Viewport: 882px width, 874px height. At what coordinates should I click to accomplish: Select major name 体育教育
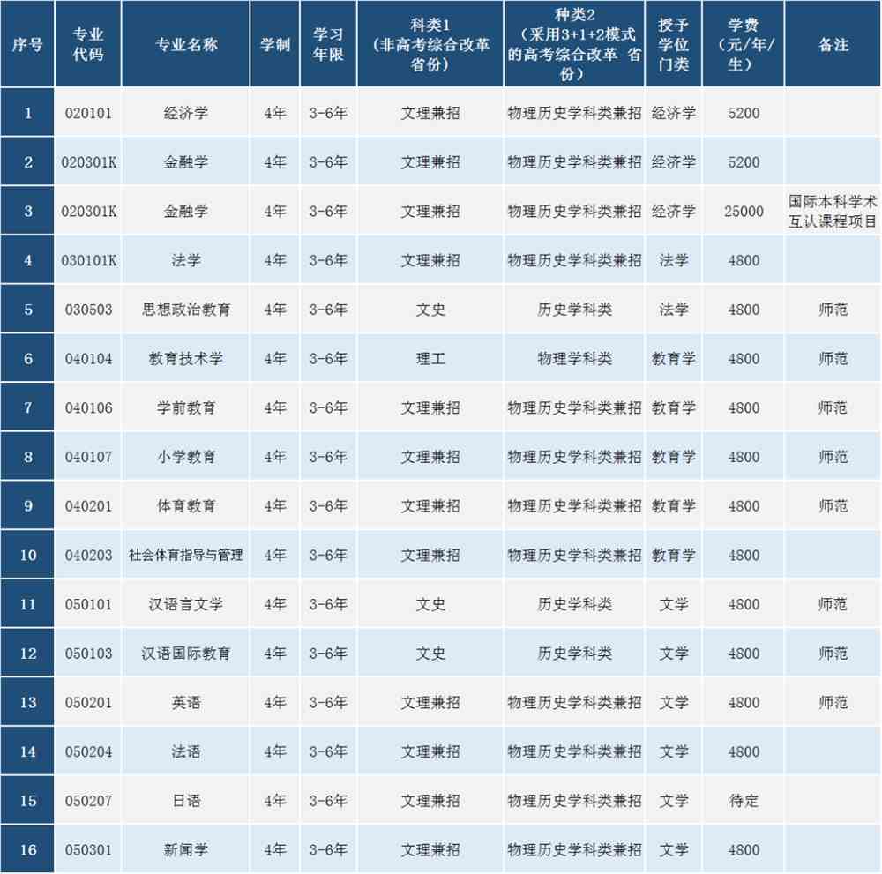(x=185, y=506)
